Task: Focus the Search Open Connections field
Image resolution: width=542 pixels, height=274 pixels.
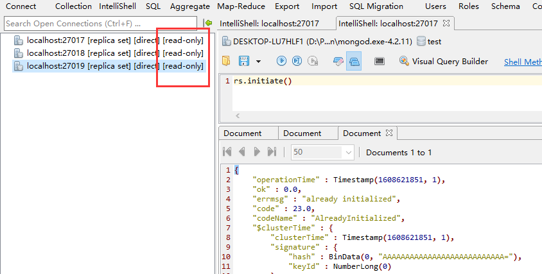Action: 100,24
